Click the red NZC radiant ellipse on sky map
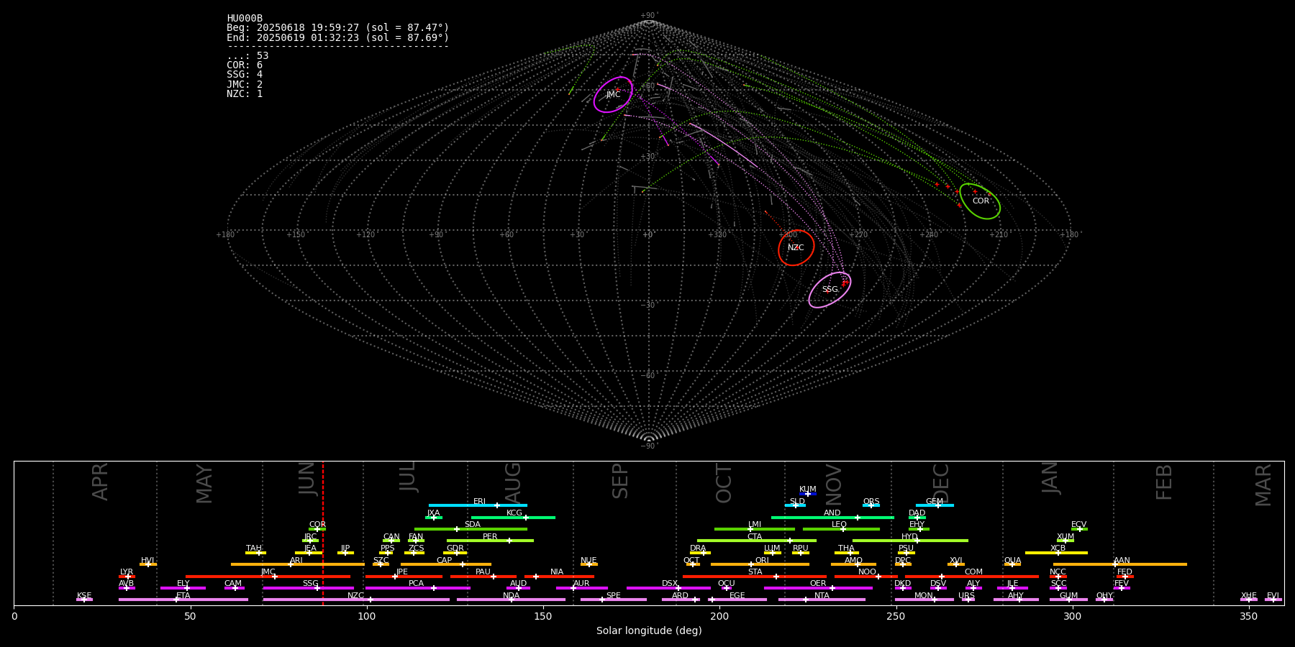 796,248
